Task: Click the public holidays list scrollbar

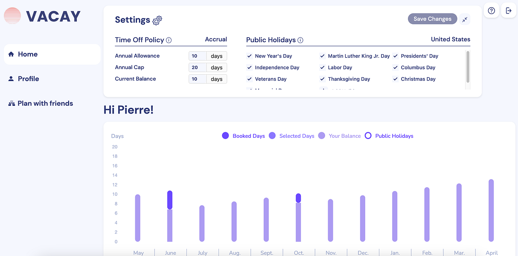Action: [468, 67]
